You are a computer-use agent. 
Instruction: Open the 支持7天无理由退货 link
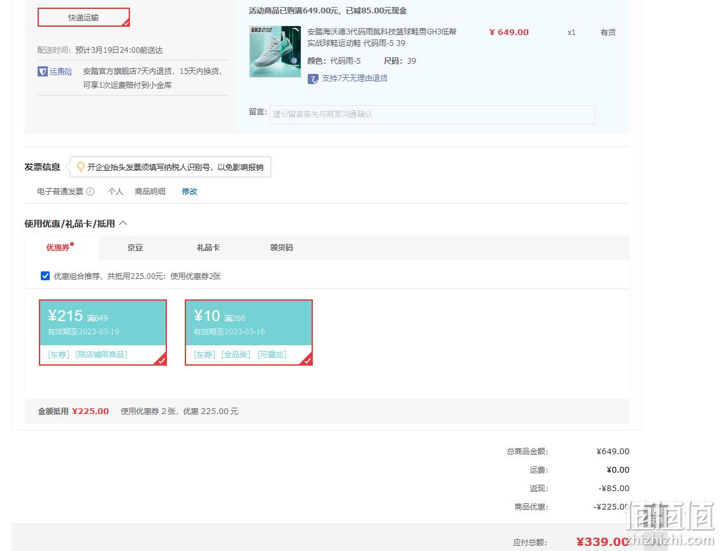354,78
